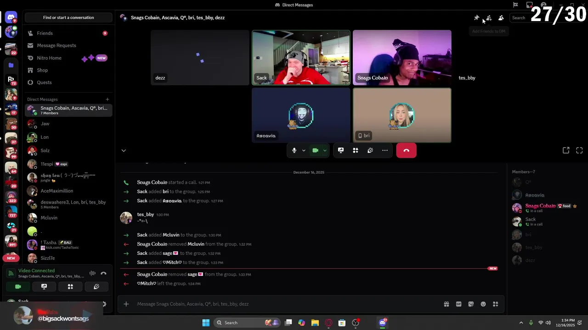588x330 pixels.
Task: Open the Shop page
Action: click(x=68, y=70)
